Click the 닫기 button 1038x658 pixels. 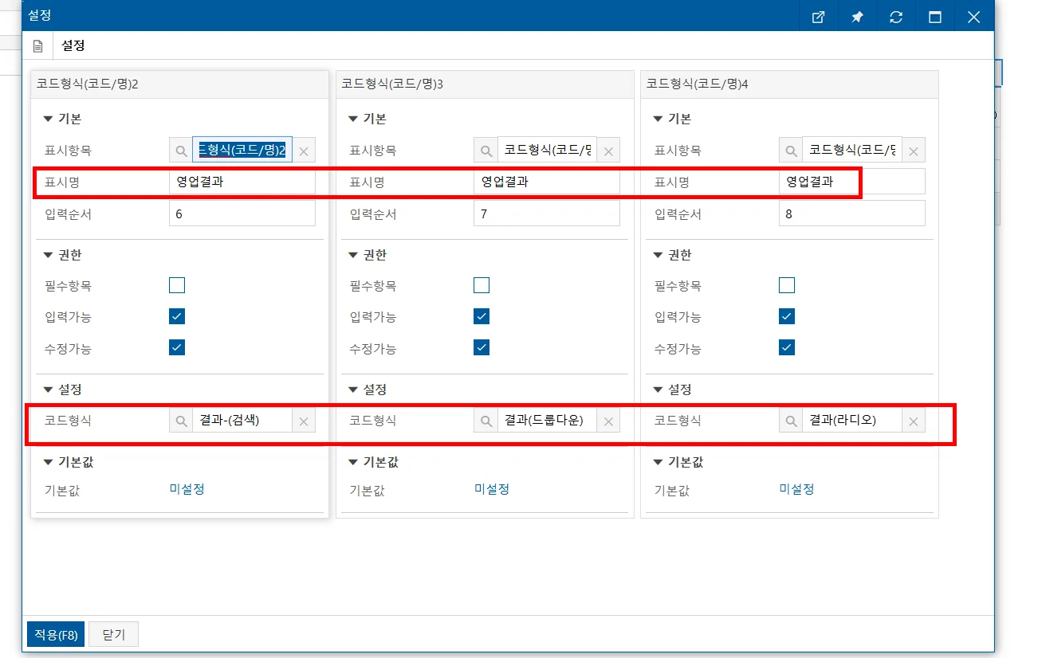point(113,635)
